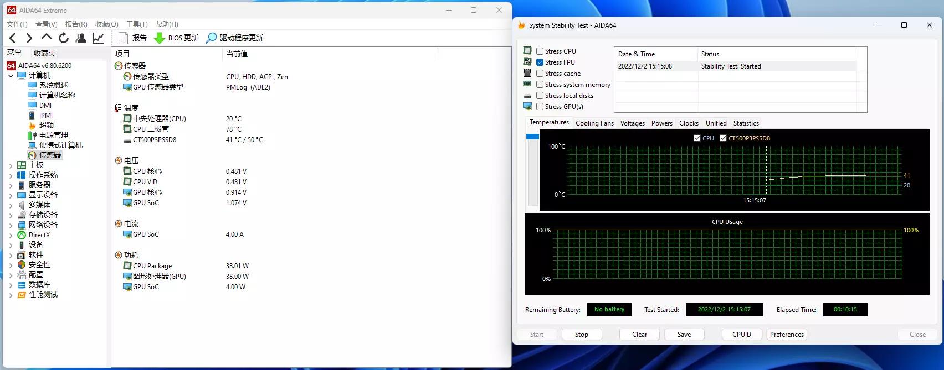
Task: Uncheck the Stress FPU checkbox
Action: [x=540, y=62]
